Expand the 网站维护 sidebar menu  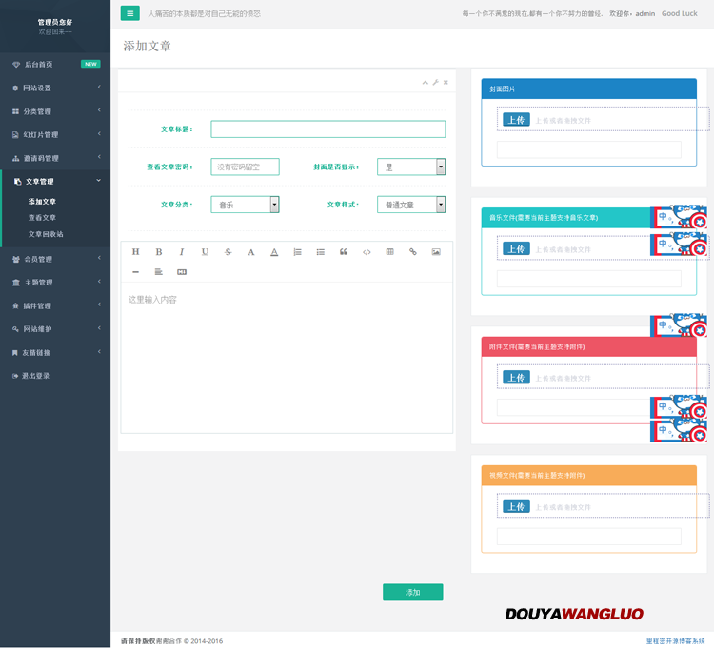(x=55, y=329)
